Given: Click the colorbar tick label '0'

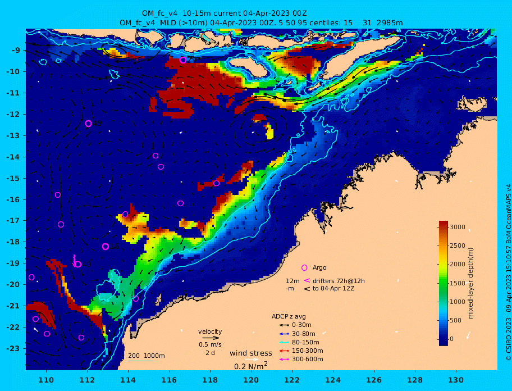Looking at the screenshot, I should point(451,339).
